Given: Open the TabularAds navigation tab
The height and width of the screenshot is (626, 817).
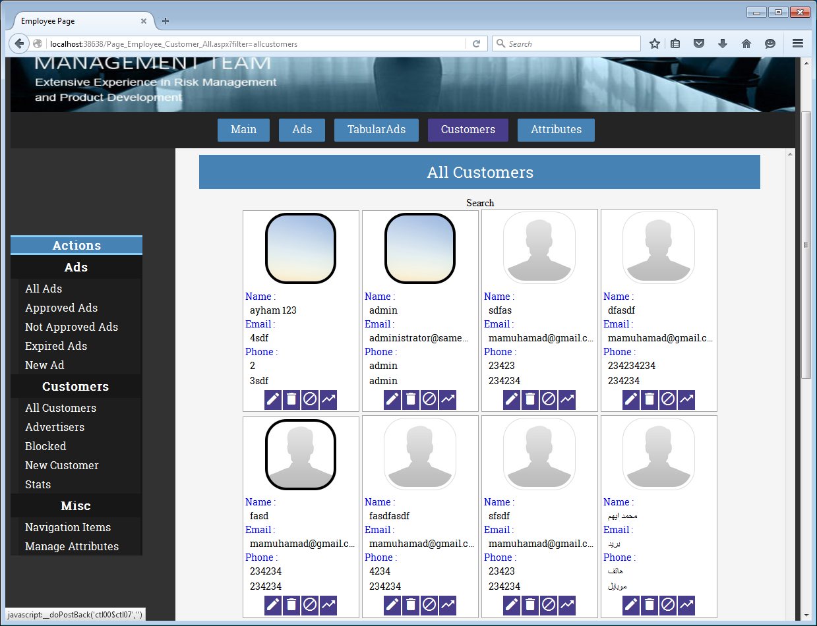Looking at the screenshot, I should 376,130.
